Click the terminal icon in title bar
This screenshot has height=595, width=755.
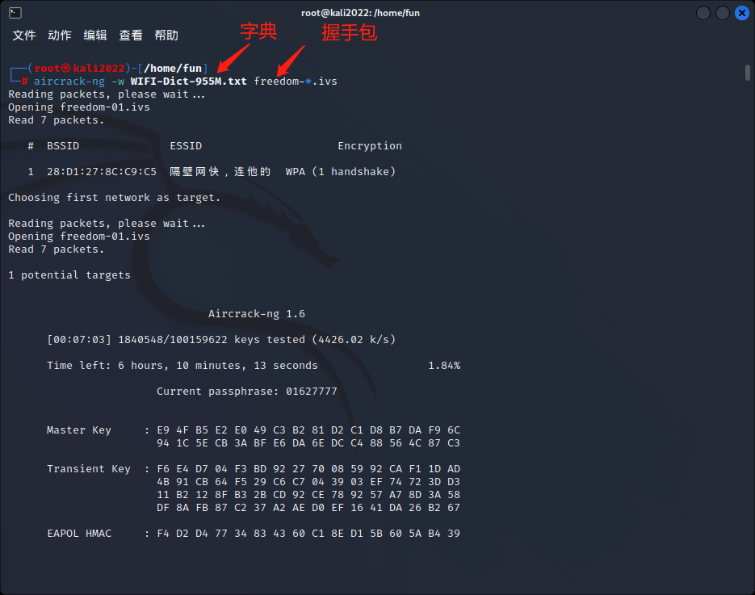[x=15, y=13]
